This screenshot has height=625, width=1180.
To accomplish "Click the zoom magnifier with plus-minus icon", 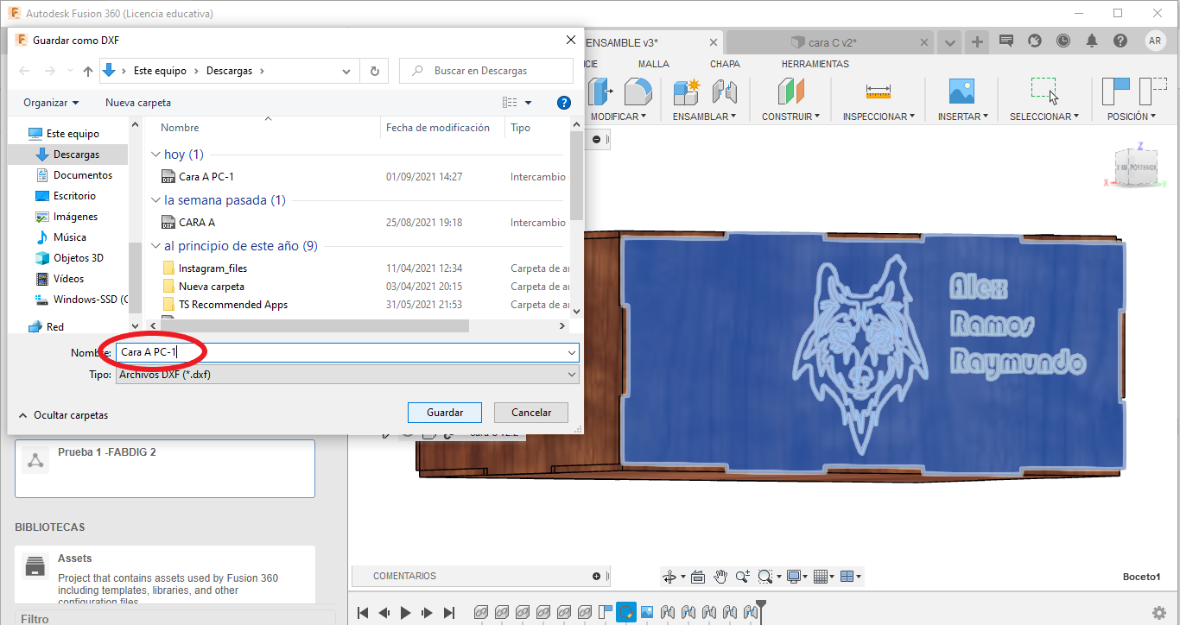I will pos(742,577).
